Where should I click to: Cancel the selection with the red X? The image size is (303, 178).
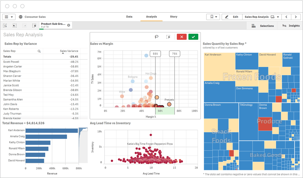pyautogui.click(x=181, y=37)
